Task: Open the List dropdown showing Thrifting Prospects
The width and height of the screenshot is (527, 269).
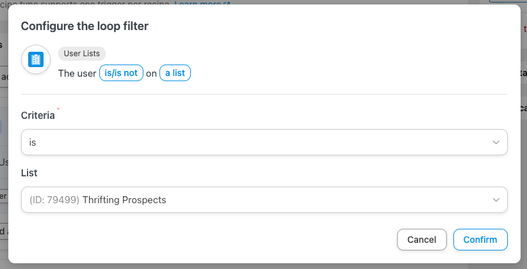Action: tap(256, 199)
